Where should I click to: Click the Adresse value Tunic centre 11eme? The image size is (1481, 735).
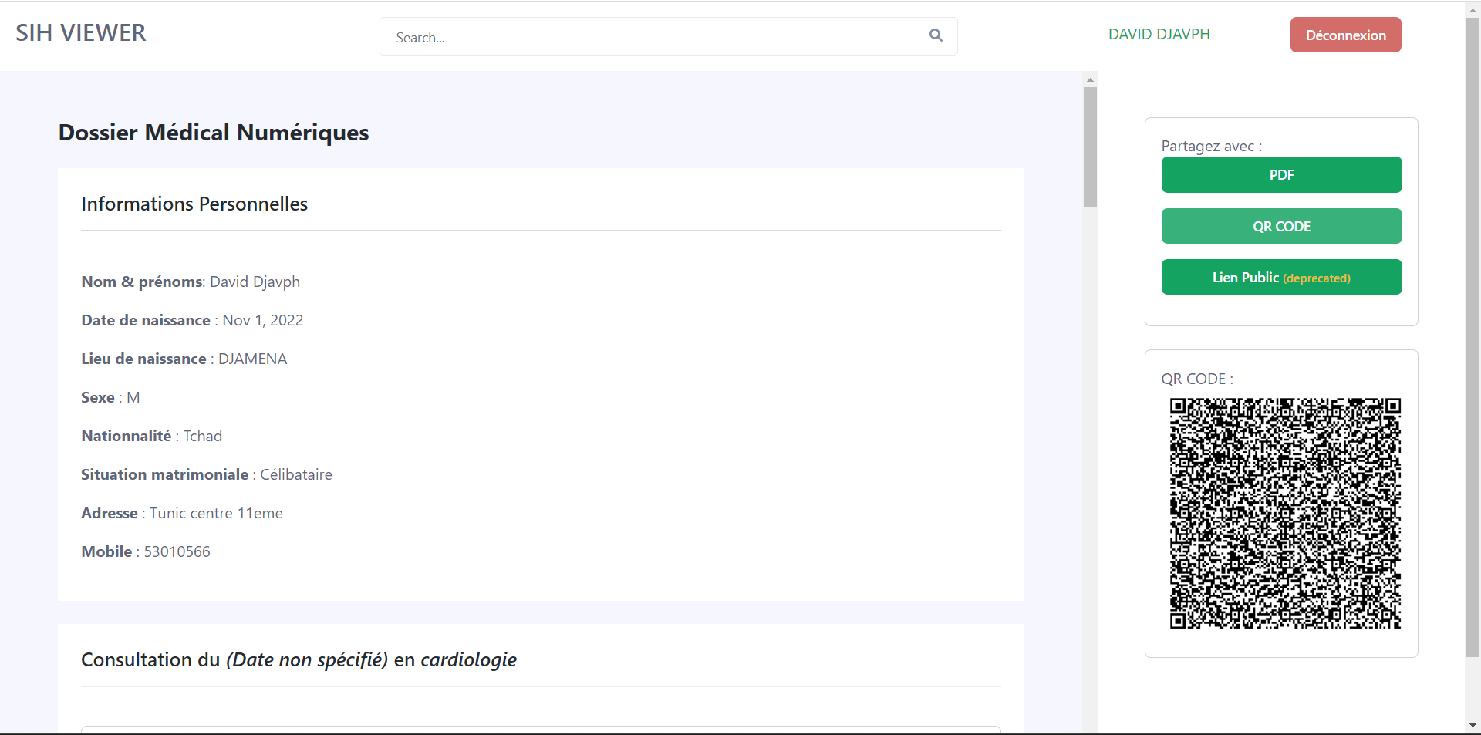click(216, 514)
